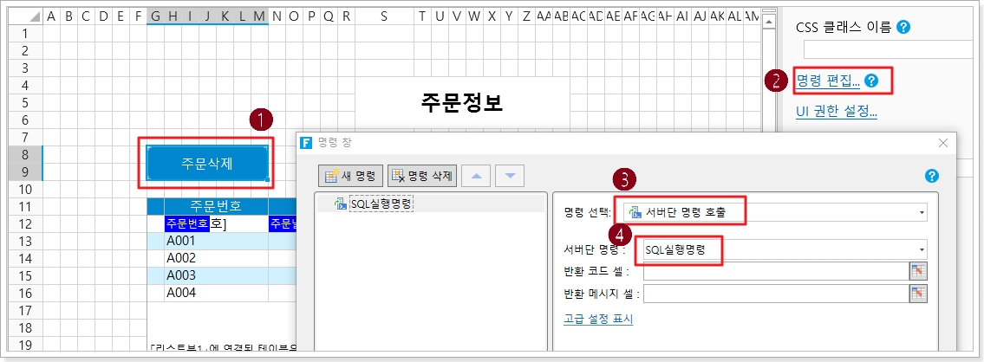Open the 명령 편집 link
984x362 pixels.
tap(827, 81)
